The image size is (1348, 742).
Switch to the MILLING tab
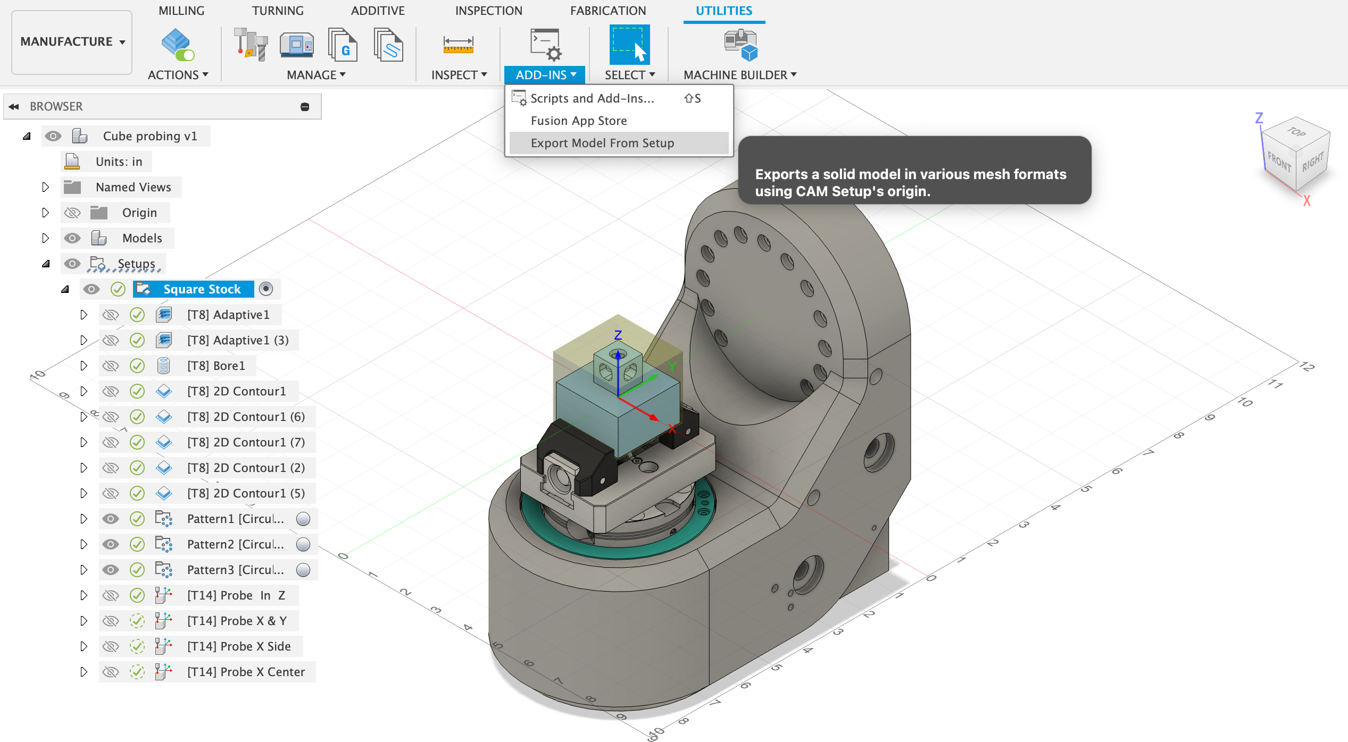(x=181, y=11)
